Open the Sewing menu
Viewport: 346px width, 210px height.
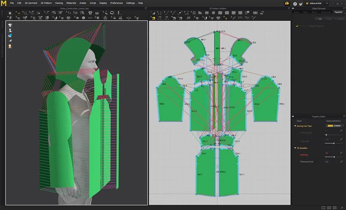(59, 3)
